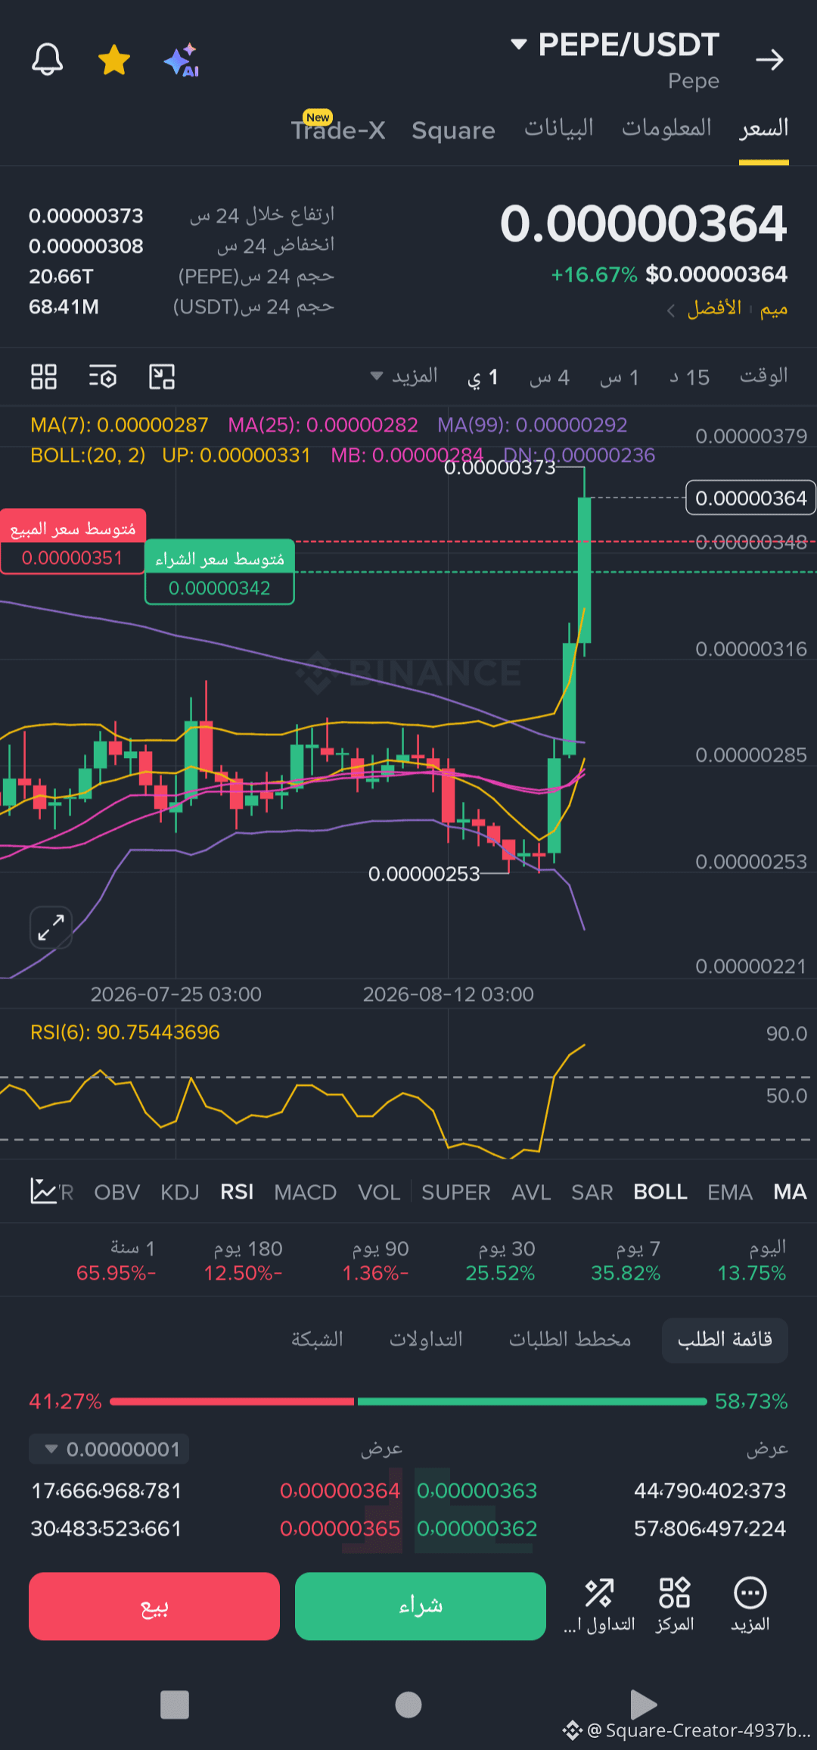Image resolution: width=817 pixels, height=1750 pixels.
Task: Open the الشبكة tab
Action: point(317,1340)
